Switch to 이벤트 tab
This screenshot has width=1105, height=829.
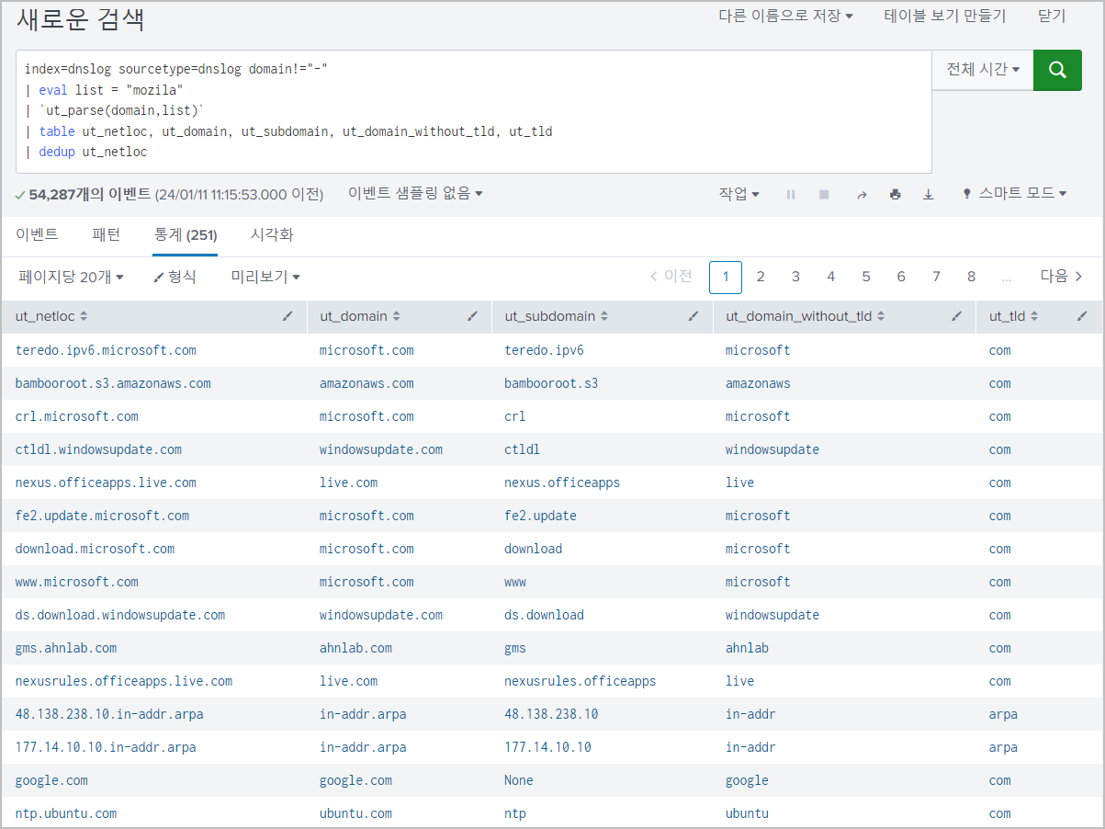(37, 235)
